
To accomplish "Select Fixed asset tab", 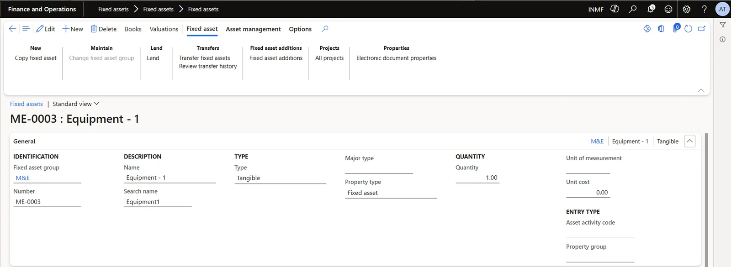I will (x=202, y=29).
